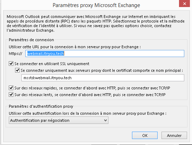
Task: Select the Paramètres d'authentification proxy group heading
Action: [x=41, y=106]
